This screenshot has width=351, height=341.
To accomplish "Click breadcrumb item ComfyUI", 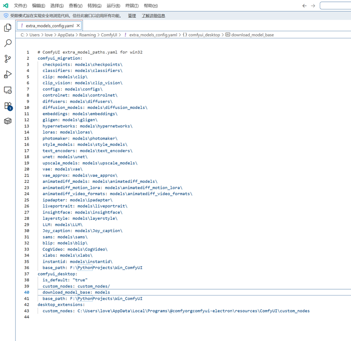I will (x=109, y=35).
